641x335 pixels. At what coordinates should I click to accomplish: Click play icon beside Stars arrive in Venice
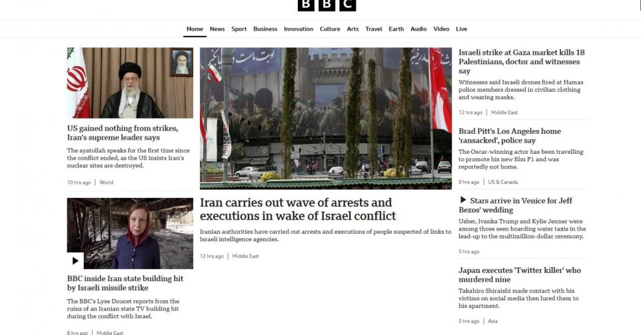pos(463,200)
